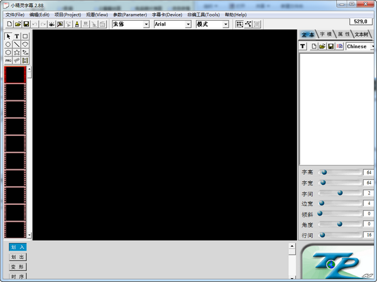This screenshot has width=377, height=282.
Task: Select the rectangle shape tool
Action: (25, 36)
